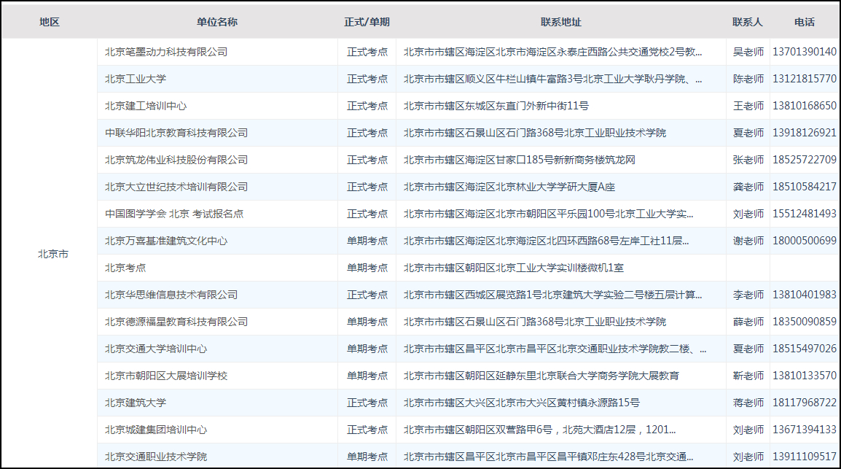Select 北京市朝阳区大展培训学校 unit name
841x469 pixels.
pos(166,376)
